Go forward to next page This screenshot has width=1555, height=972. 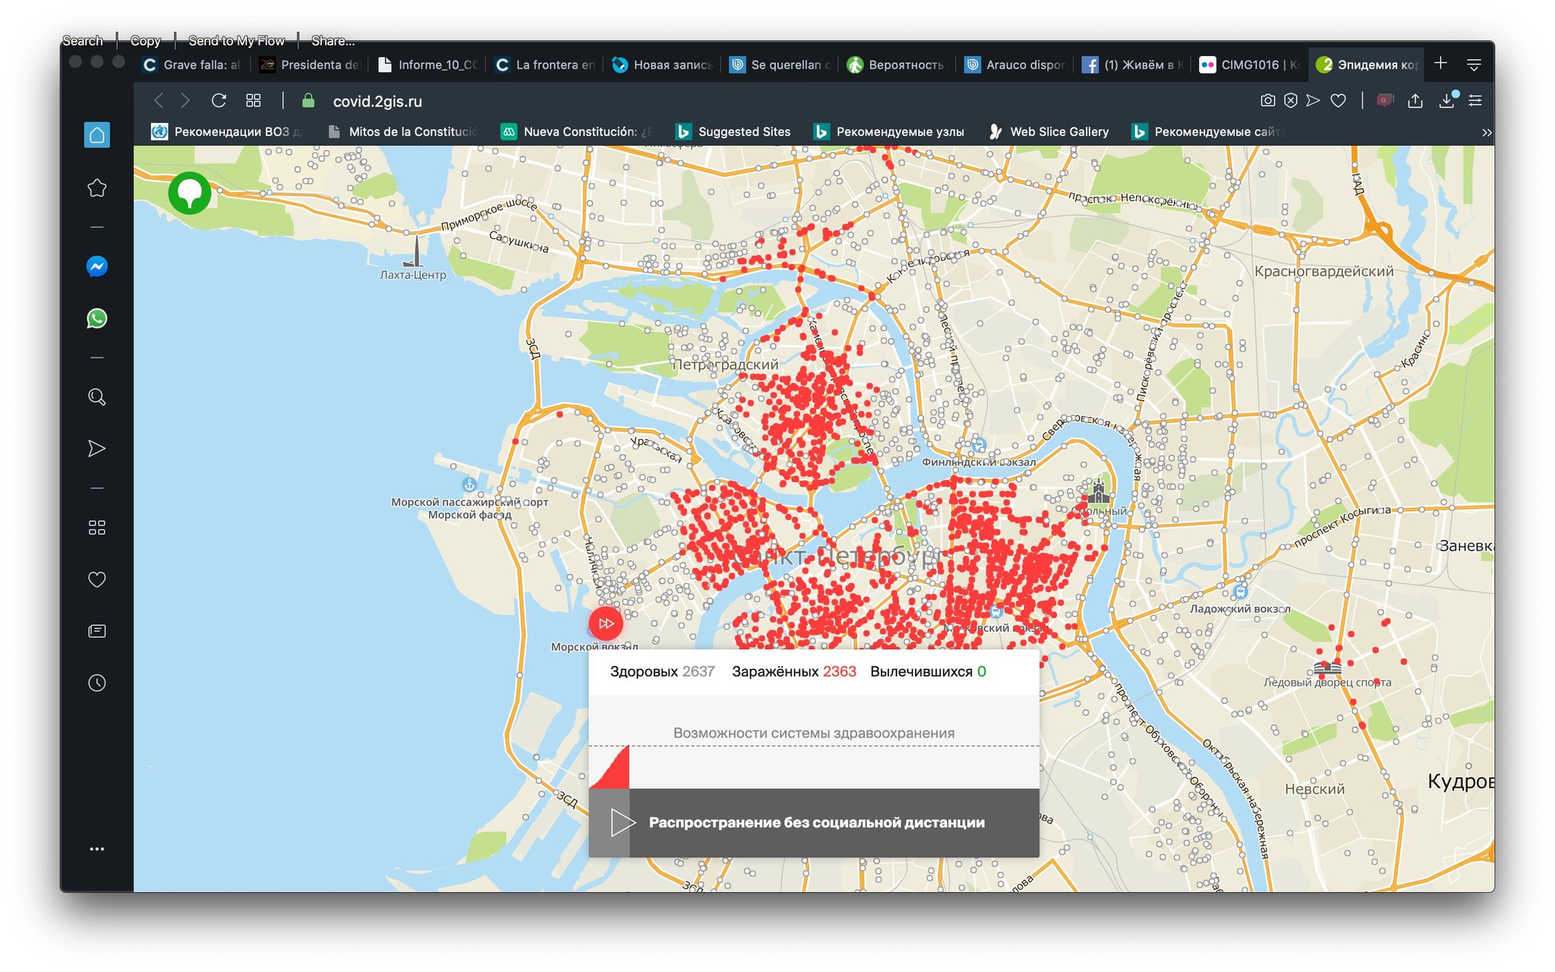pos(185,100)
